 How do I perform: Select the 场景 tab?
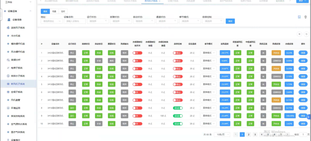pos(54,11)
